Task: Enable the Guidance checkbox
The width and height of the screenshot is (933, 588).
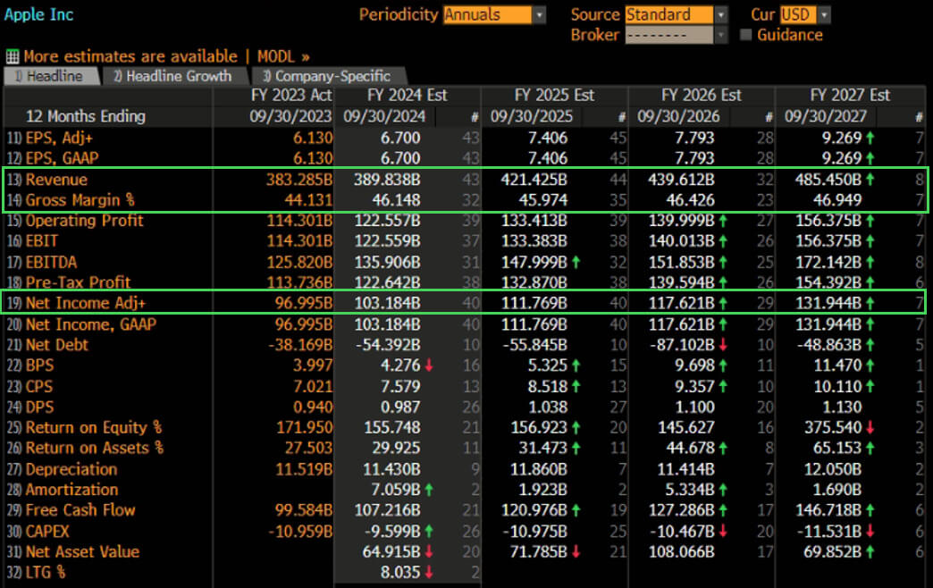Action: pyautogui.click(x=745, y=35)
